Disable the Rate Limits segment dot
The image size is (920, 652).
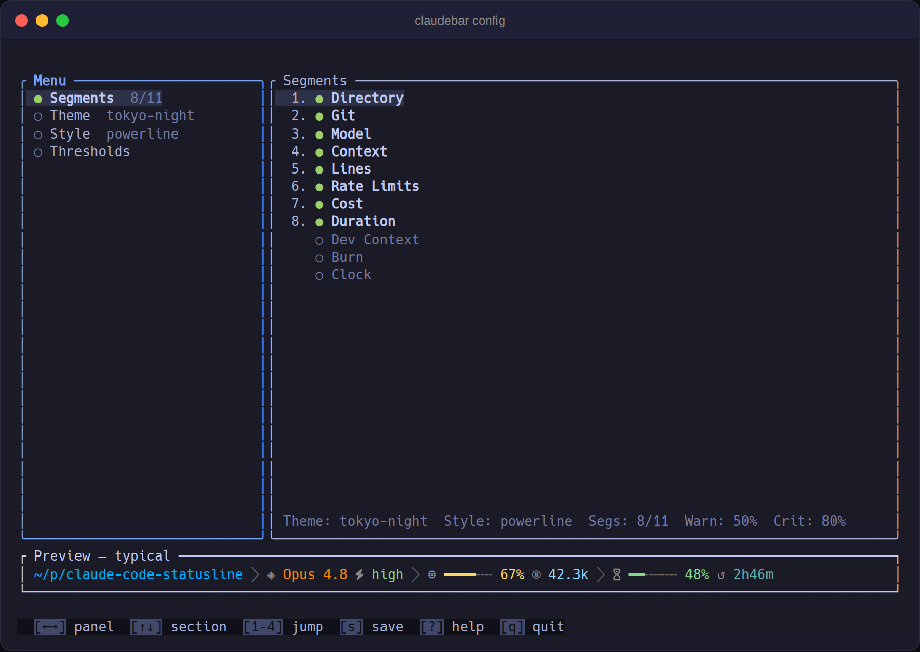pos(319,187)
